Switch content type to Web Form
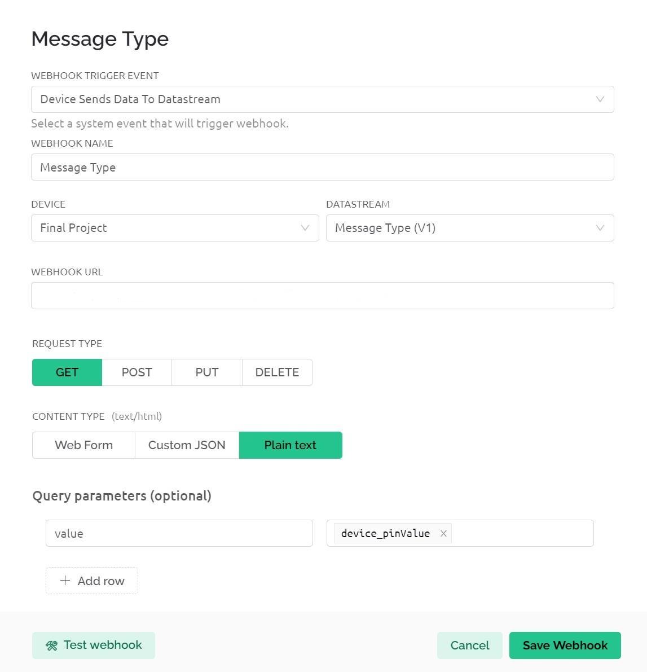 [x=83, y=445]
